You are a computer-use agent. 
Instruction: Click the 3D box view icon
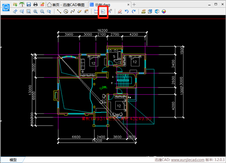[x=150, y=11]
